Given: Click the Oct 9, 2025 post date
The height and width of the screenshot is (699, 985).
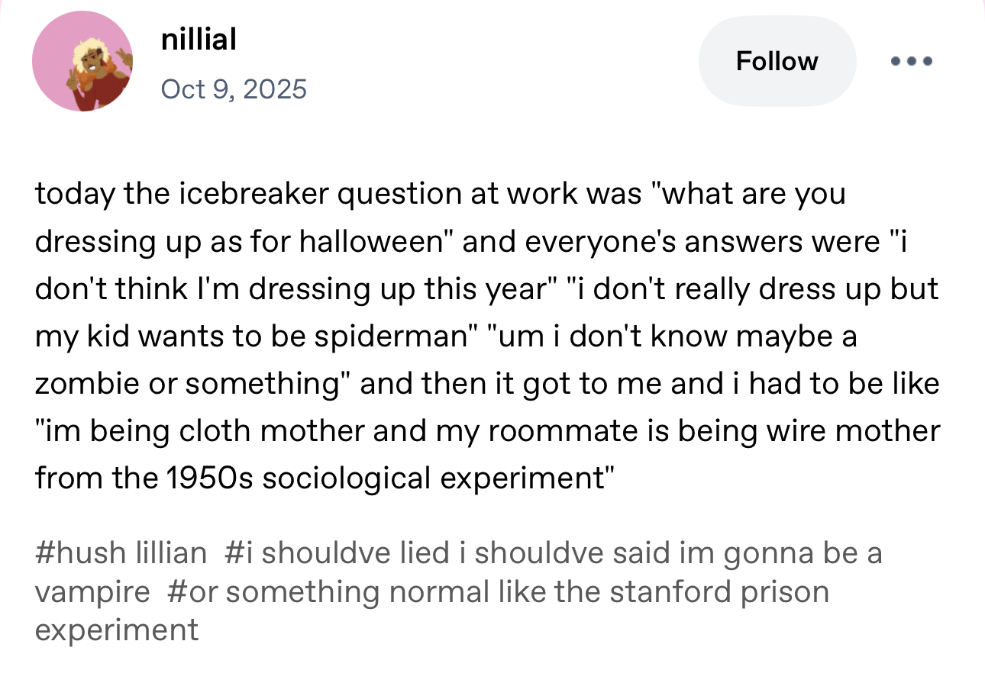Looking at the screenshot, I should tap(234, 89).
